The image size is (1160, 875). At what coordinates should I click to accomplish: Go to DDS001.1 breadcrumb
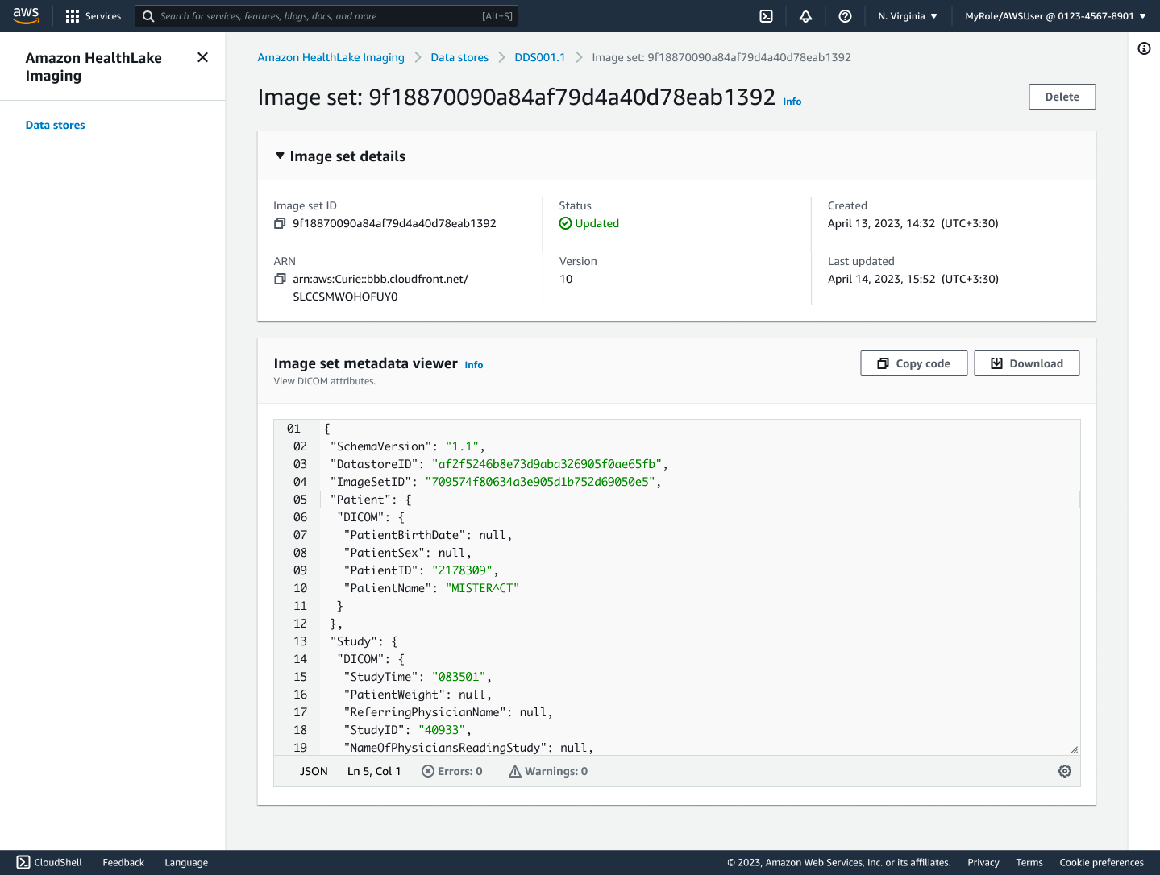pos(540,57)
